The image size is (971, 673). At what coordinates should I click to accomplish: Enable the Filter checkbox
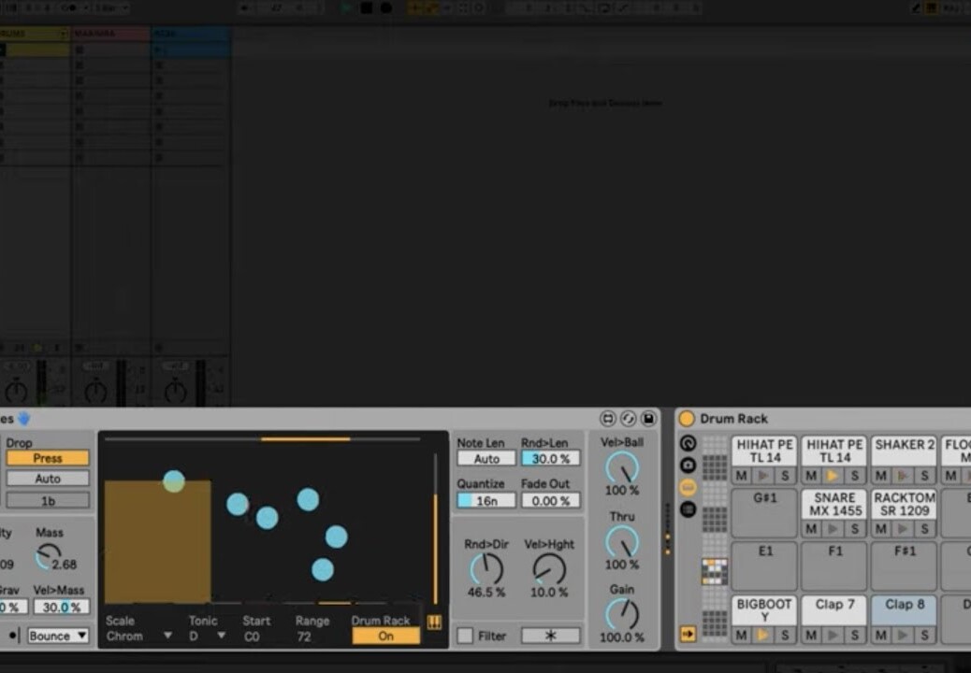(x=465, y=636)
